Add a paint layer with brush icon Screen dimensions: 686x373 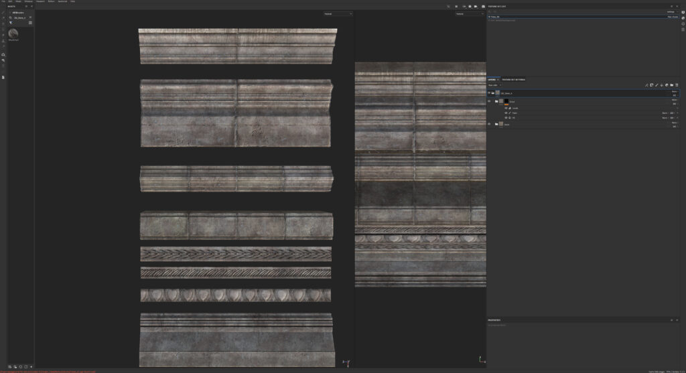tap(657, 85)
